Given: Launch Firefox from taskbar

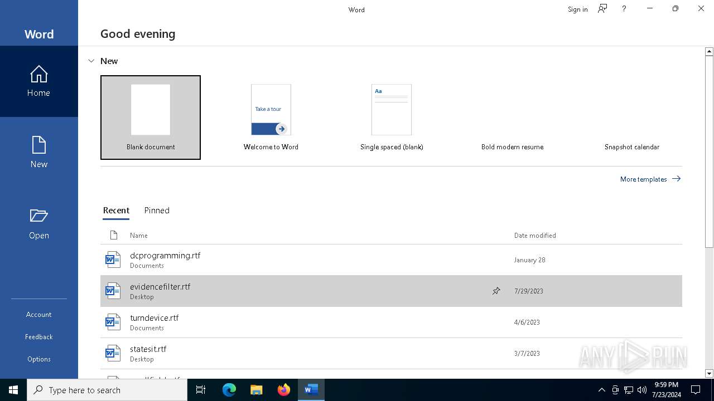Looking at the screenshot, I should pyautogui.click(x=283, y=390).
